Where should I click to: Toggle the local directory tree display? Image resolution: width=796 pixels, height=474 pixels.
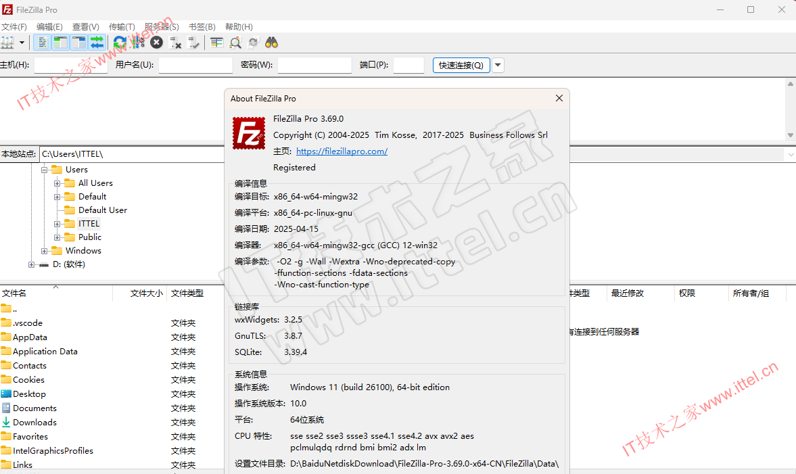coord(60,43)
